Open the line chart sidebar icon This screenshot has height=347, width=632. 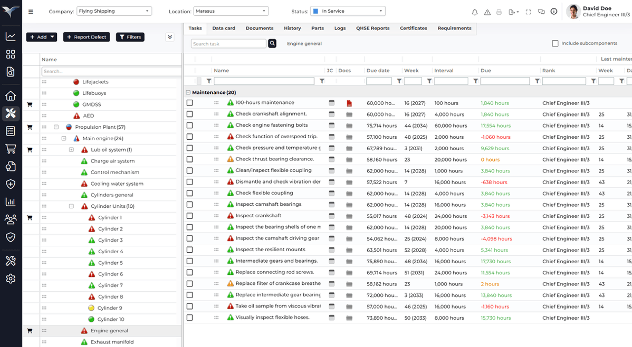point(10,36)
